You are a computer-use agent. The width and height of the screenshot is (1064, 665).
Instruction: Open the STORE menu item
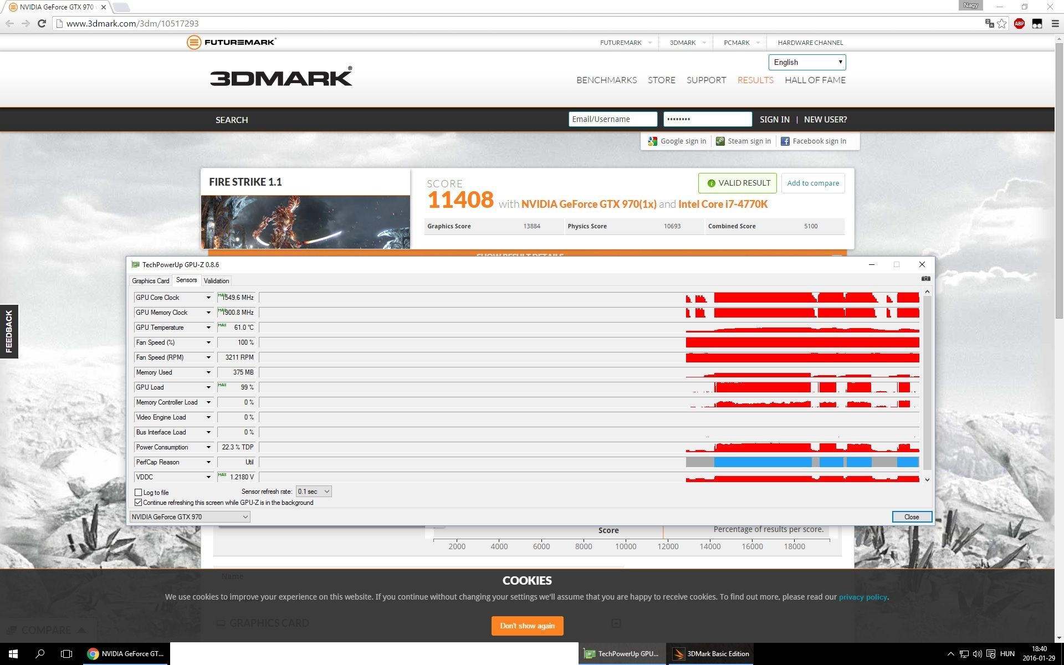tap(662, 80)
